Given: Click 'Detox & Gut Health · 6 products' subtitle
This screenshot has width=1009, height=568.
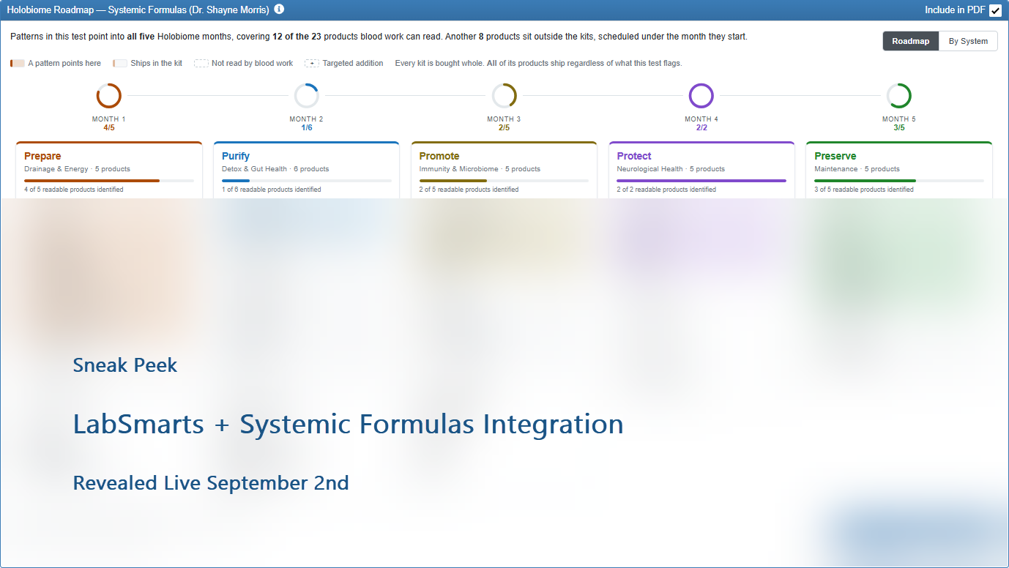Looking at the screenshot, I should pyautogui.click(x=275, y=169).
